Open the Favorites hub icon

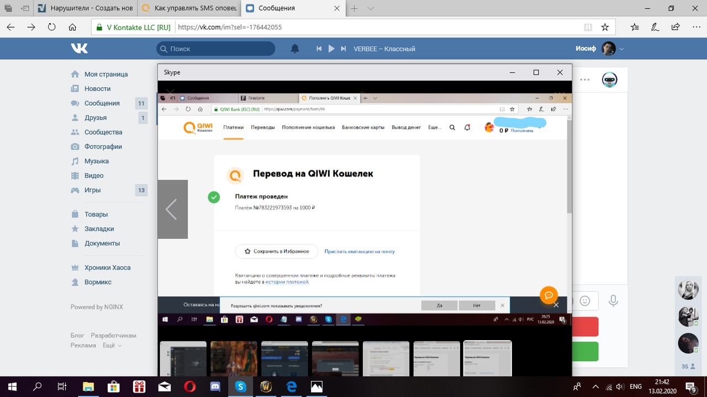pos(635,27)
